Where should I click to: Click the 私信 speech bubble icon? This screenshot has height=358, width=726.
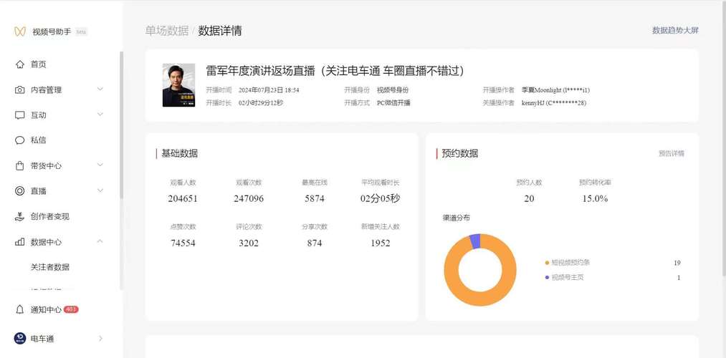[19, 140]
